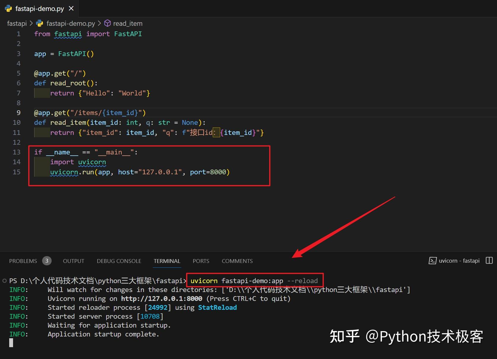
Task: Click the split panel icon at far right
Action: tap(489, 261)
